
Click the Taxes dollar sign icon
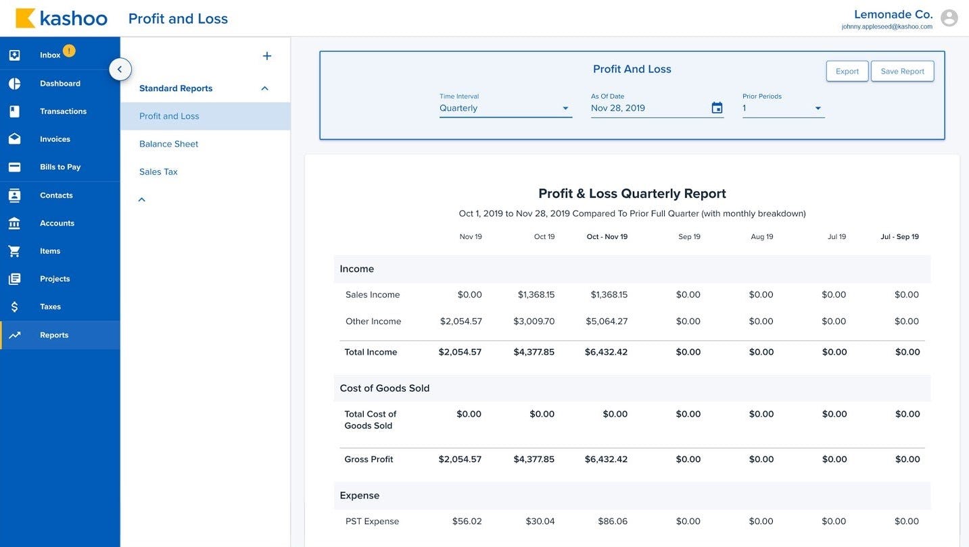pyautogui.click(x=14, y=307)
